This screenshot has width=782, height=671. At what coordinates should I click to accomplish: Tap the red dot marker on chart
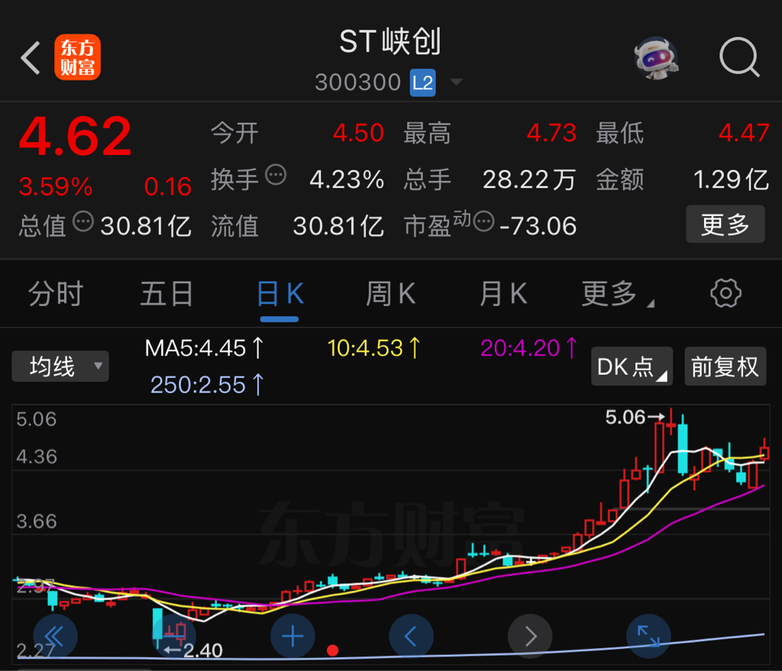coord(333,650)
